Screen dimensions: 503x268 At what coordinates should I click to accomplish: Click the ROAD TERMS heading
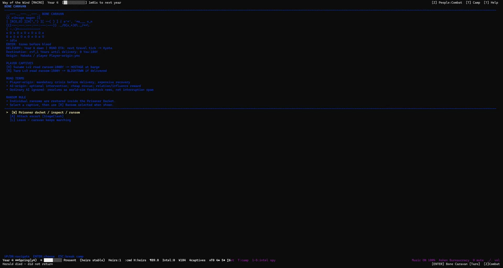15,79
